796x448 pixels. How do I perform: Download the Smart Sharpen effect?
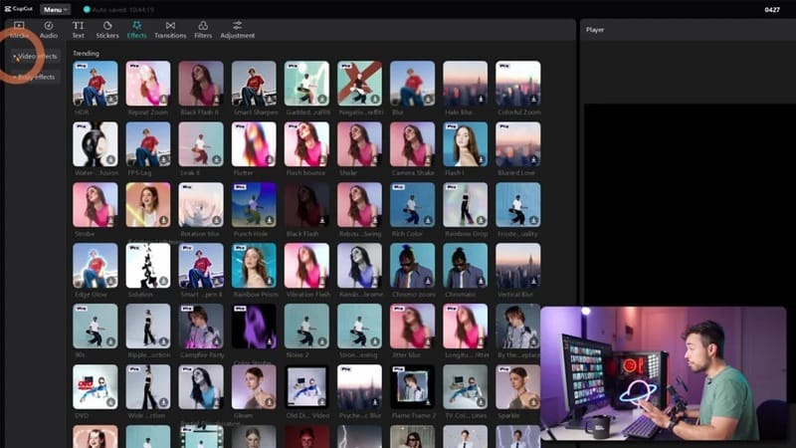point(269,99)
